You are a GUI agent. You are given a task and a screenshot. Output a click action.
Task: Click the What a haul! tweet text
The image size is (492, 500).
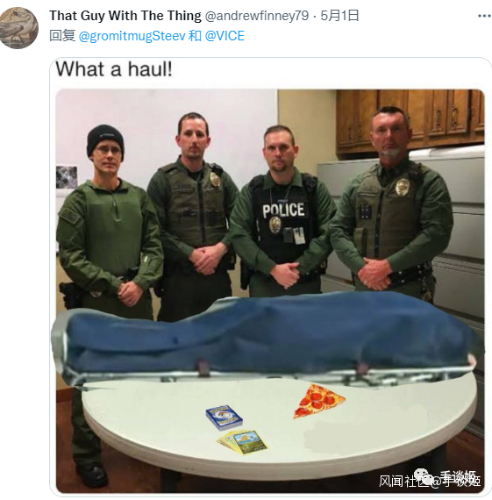point(114,68)
